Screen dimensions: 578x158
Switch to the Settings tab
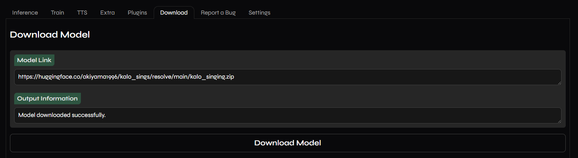259,13
